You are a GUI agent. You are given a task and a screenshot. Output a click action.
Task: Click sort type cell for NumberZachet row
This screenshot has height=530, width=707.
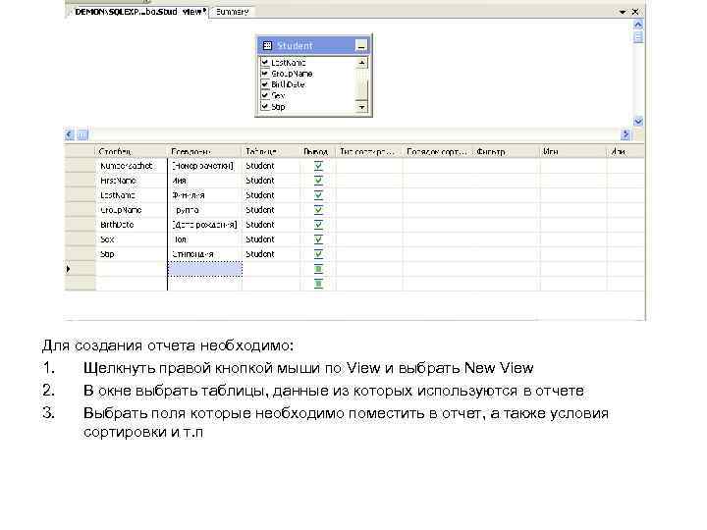coord(369,166)
